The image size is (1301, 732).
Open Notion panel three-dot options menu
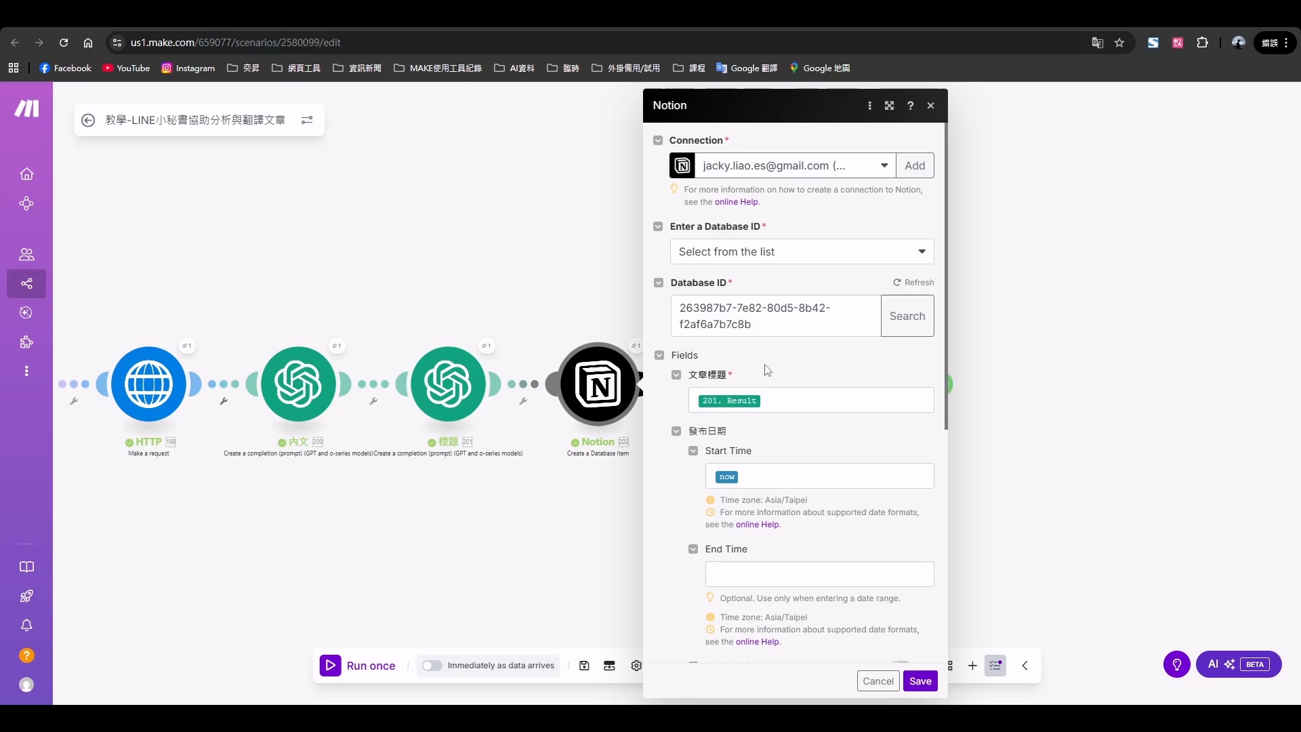tap(869, 106)
